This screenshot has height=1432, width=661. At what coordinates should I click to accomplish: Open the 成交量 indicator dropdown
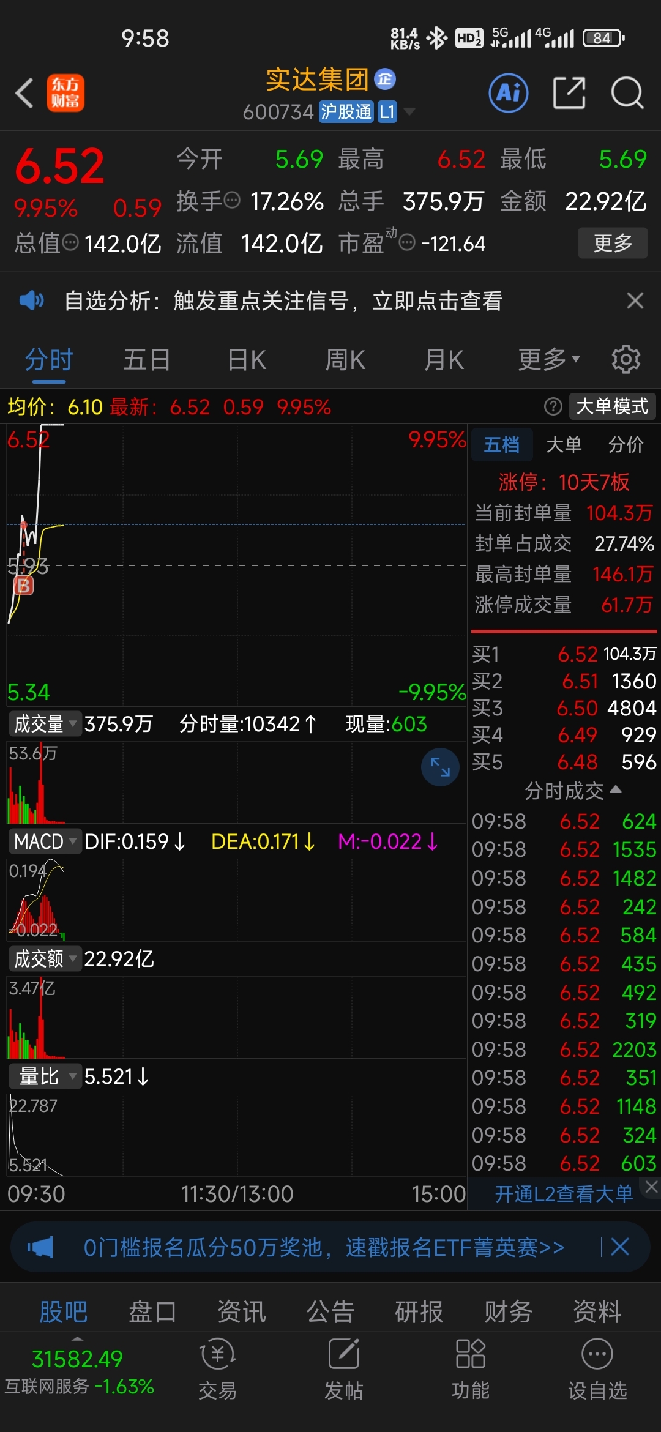pyautogui.click(x=44, y=723)
